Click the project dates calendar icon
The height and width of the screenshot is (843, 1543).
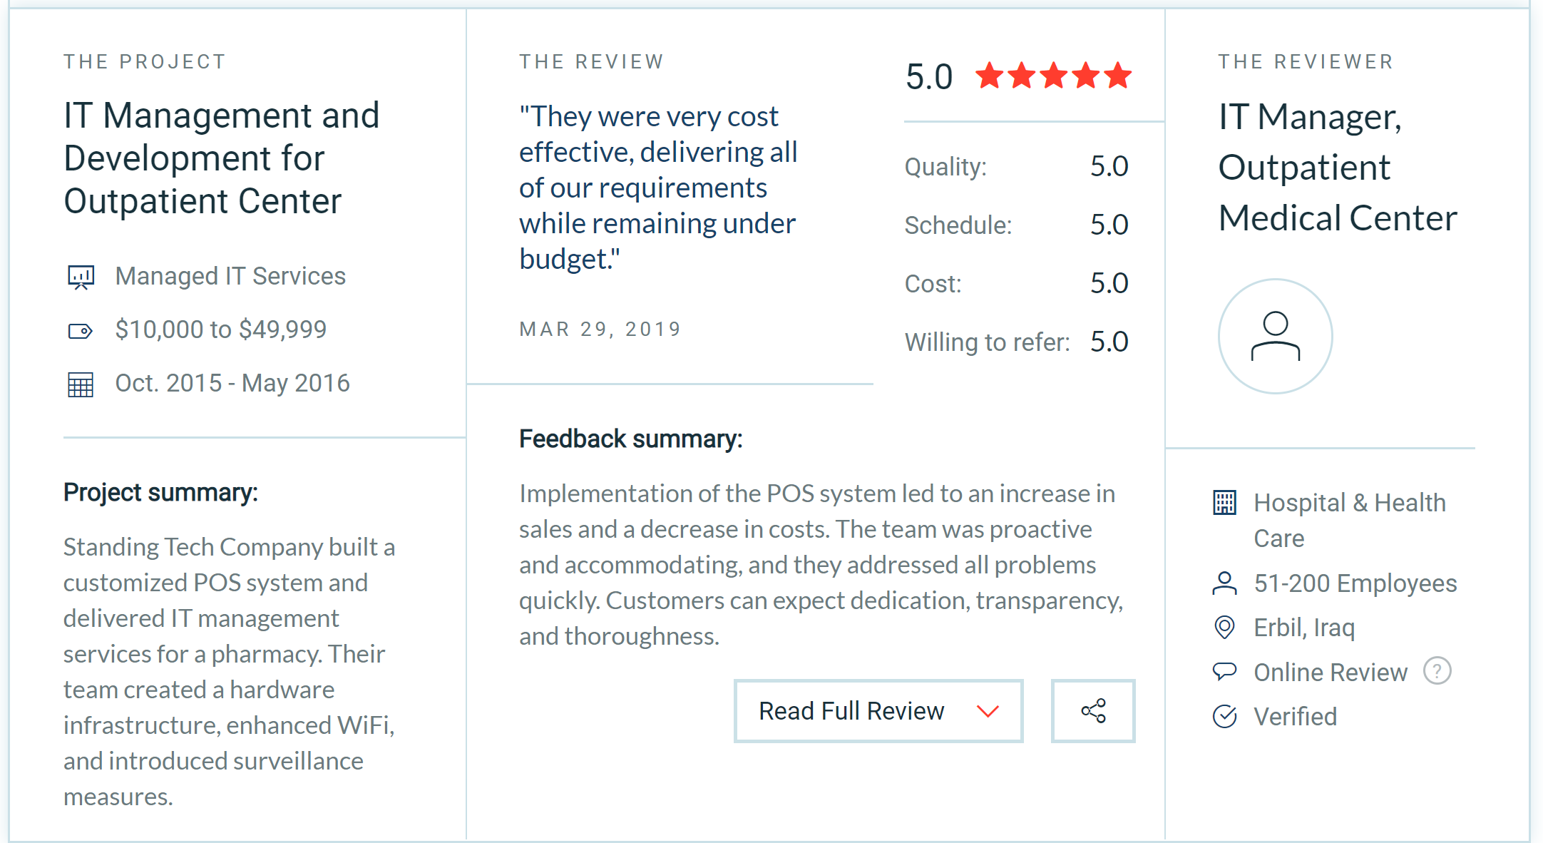pyautogui.click(x=81, y=384)
